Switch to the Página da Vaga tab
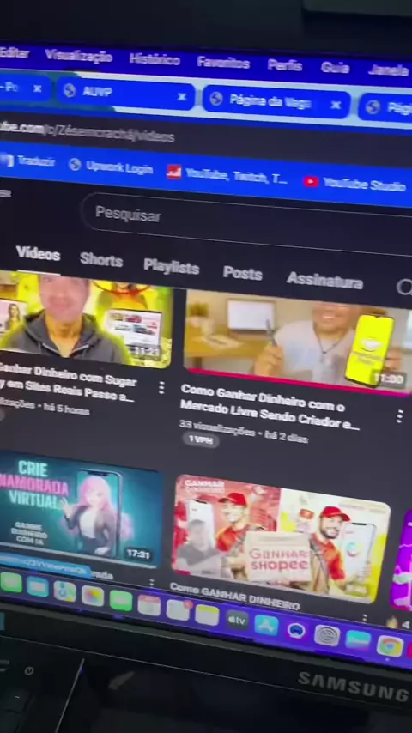 [276, 101]
